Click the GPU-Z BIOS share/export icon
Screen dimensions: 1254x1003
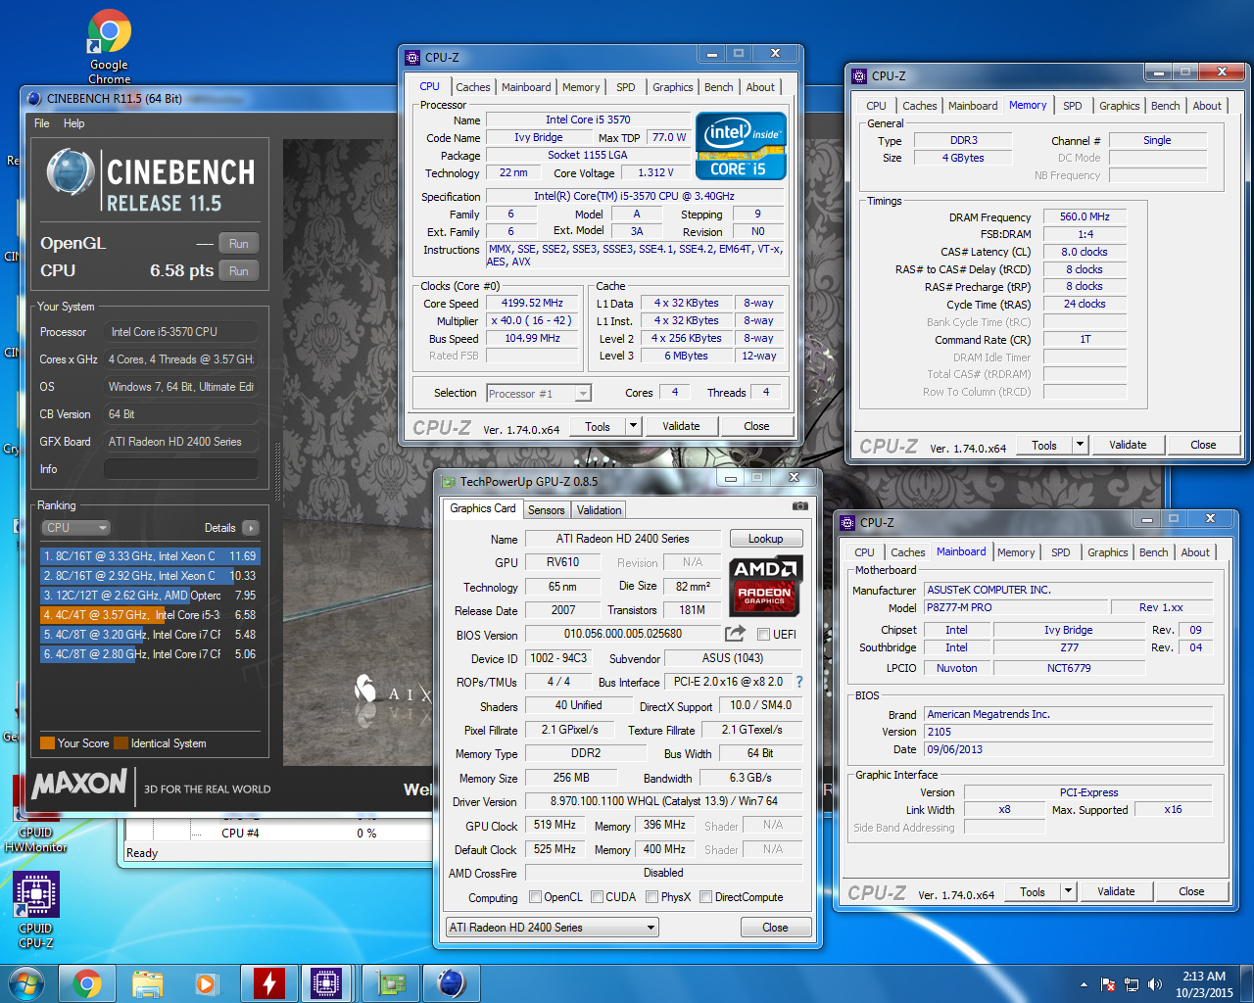click(x=735, y=634)
